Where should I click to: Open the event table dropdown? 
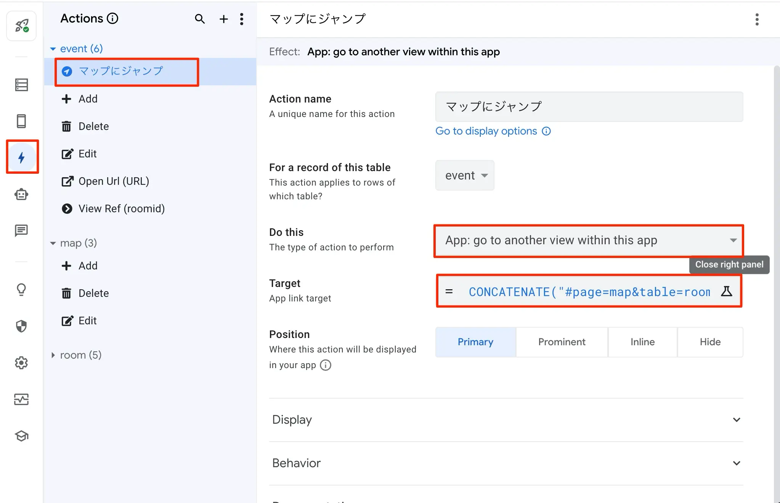coord(465,175)
